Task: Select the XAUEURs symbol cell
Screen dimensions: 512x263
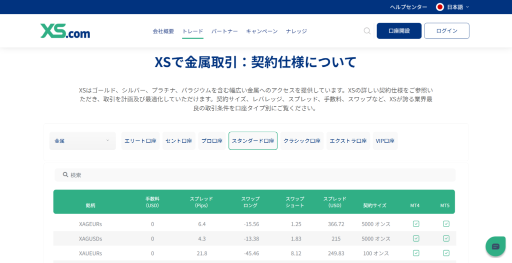Action: [x=90, y=253]
